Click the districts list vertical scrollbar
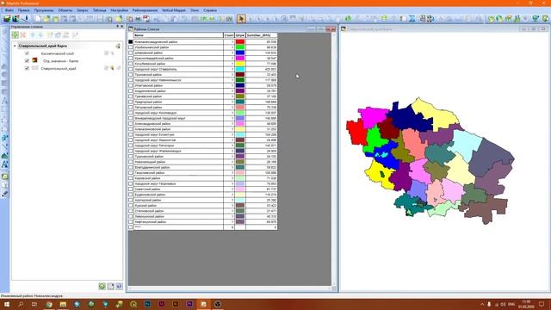This screenshot has height=310, width=551. pyautogui.click(x=333, y=158)
